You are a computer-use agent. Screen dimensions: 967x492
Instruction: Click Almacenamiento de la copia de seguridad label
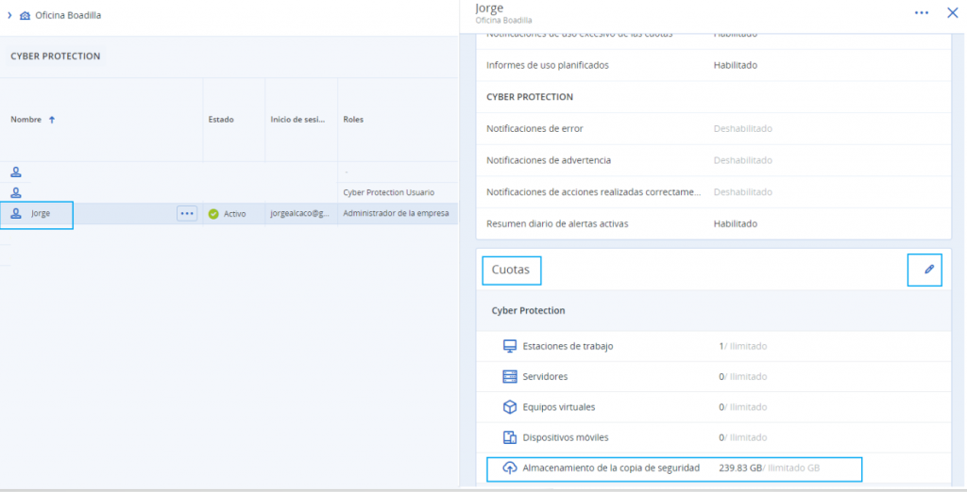(x=611, y=468)
